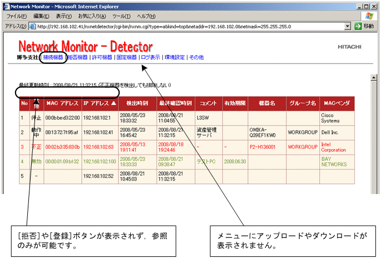The height and width of the screenshot is (258, 381).
Task: Open the ヘルプ(H) menu
Action: (146, 16)
